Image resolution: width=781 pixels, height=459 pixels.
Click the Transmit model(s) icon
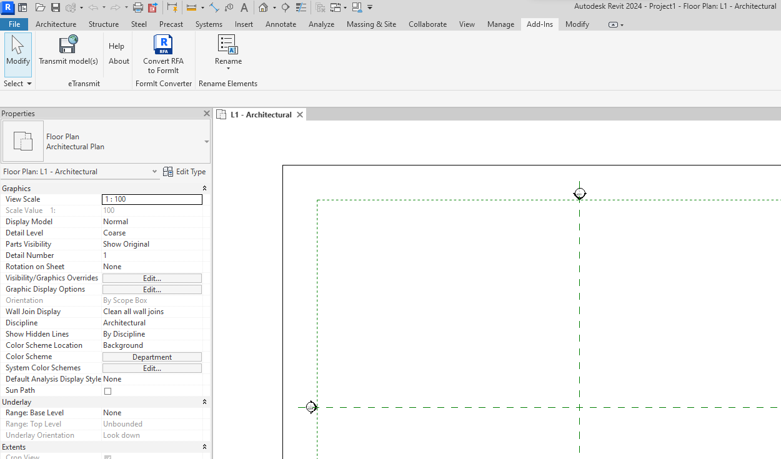coord(68,45)
